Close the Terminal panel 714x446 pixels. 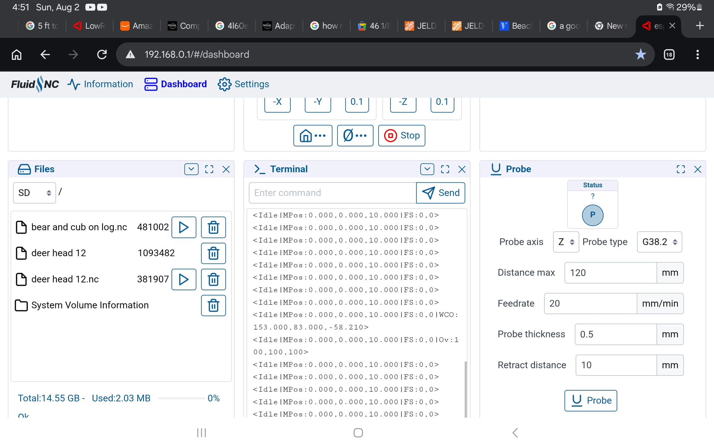tap(462, 169)
